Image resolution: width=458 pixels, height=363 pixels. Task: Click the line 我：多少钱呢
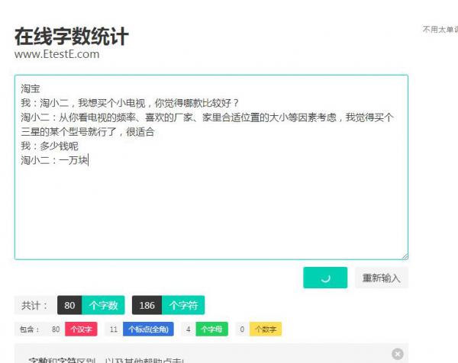click(x=50, y=146)
